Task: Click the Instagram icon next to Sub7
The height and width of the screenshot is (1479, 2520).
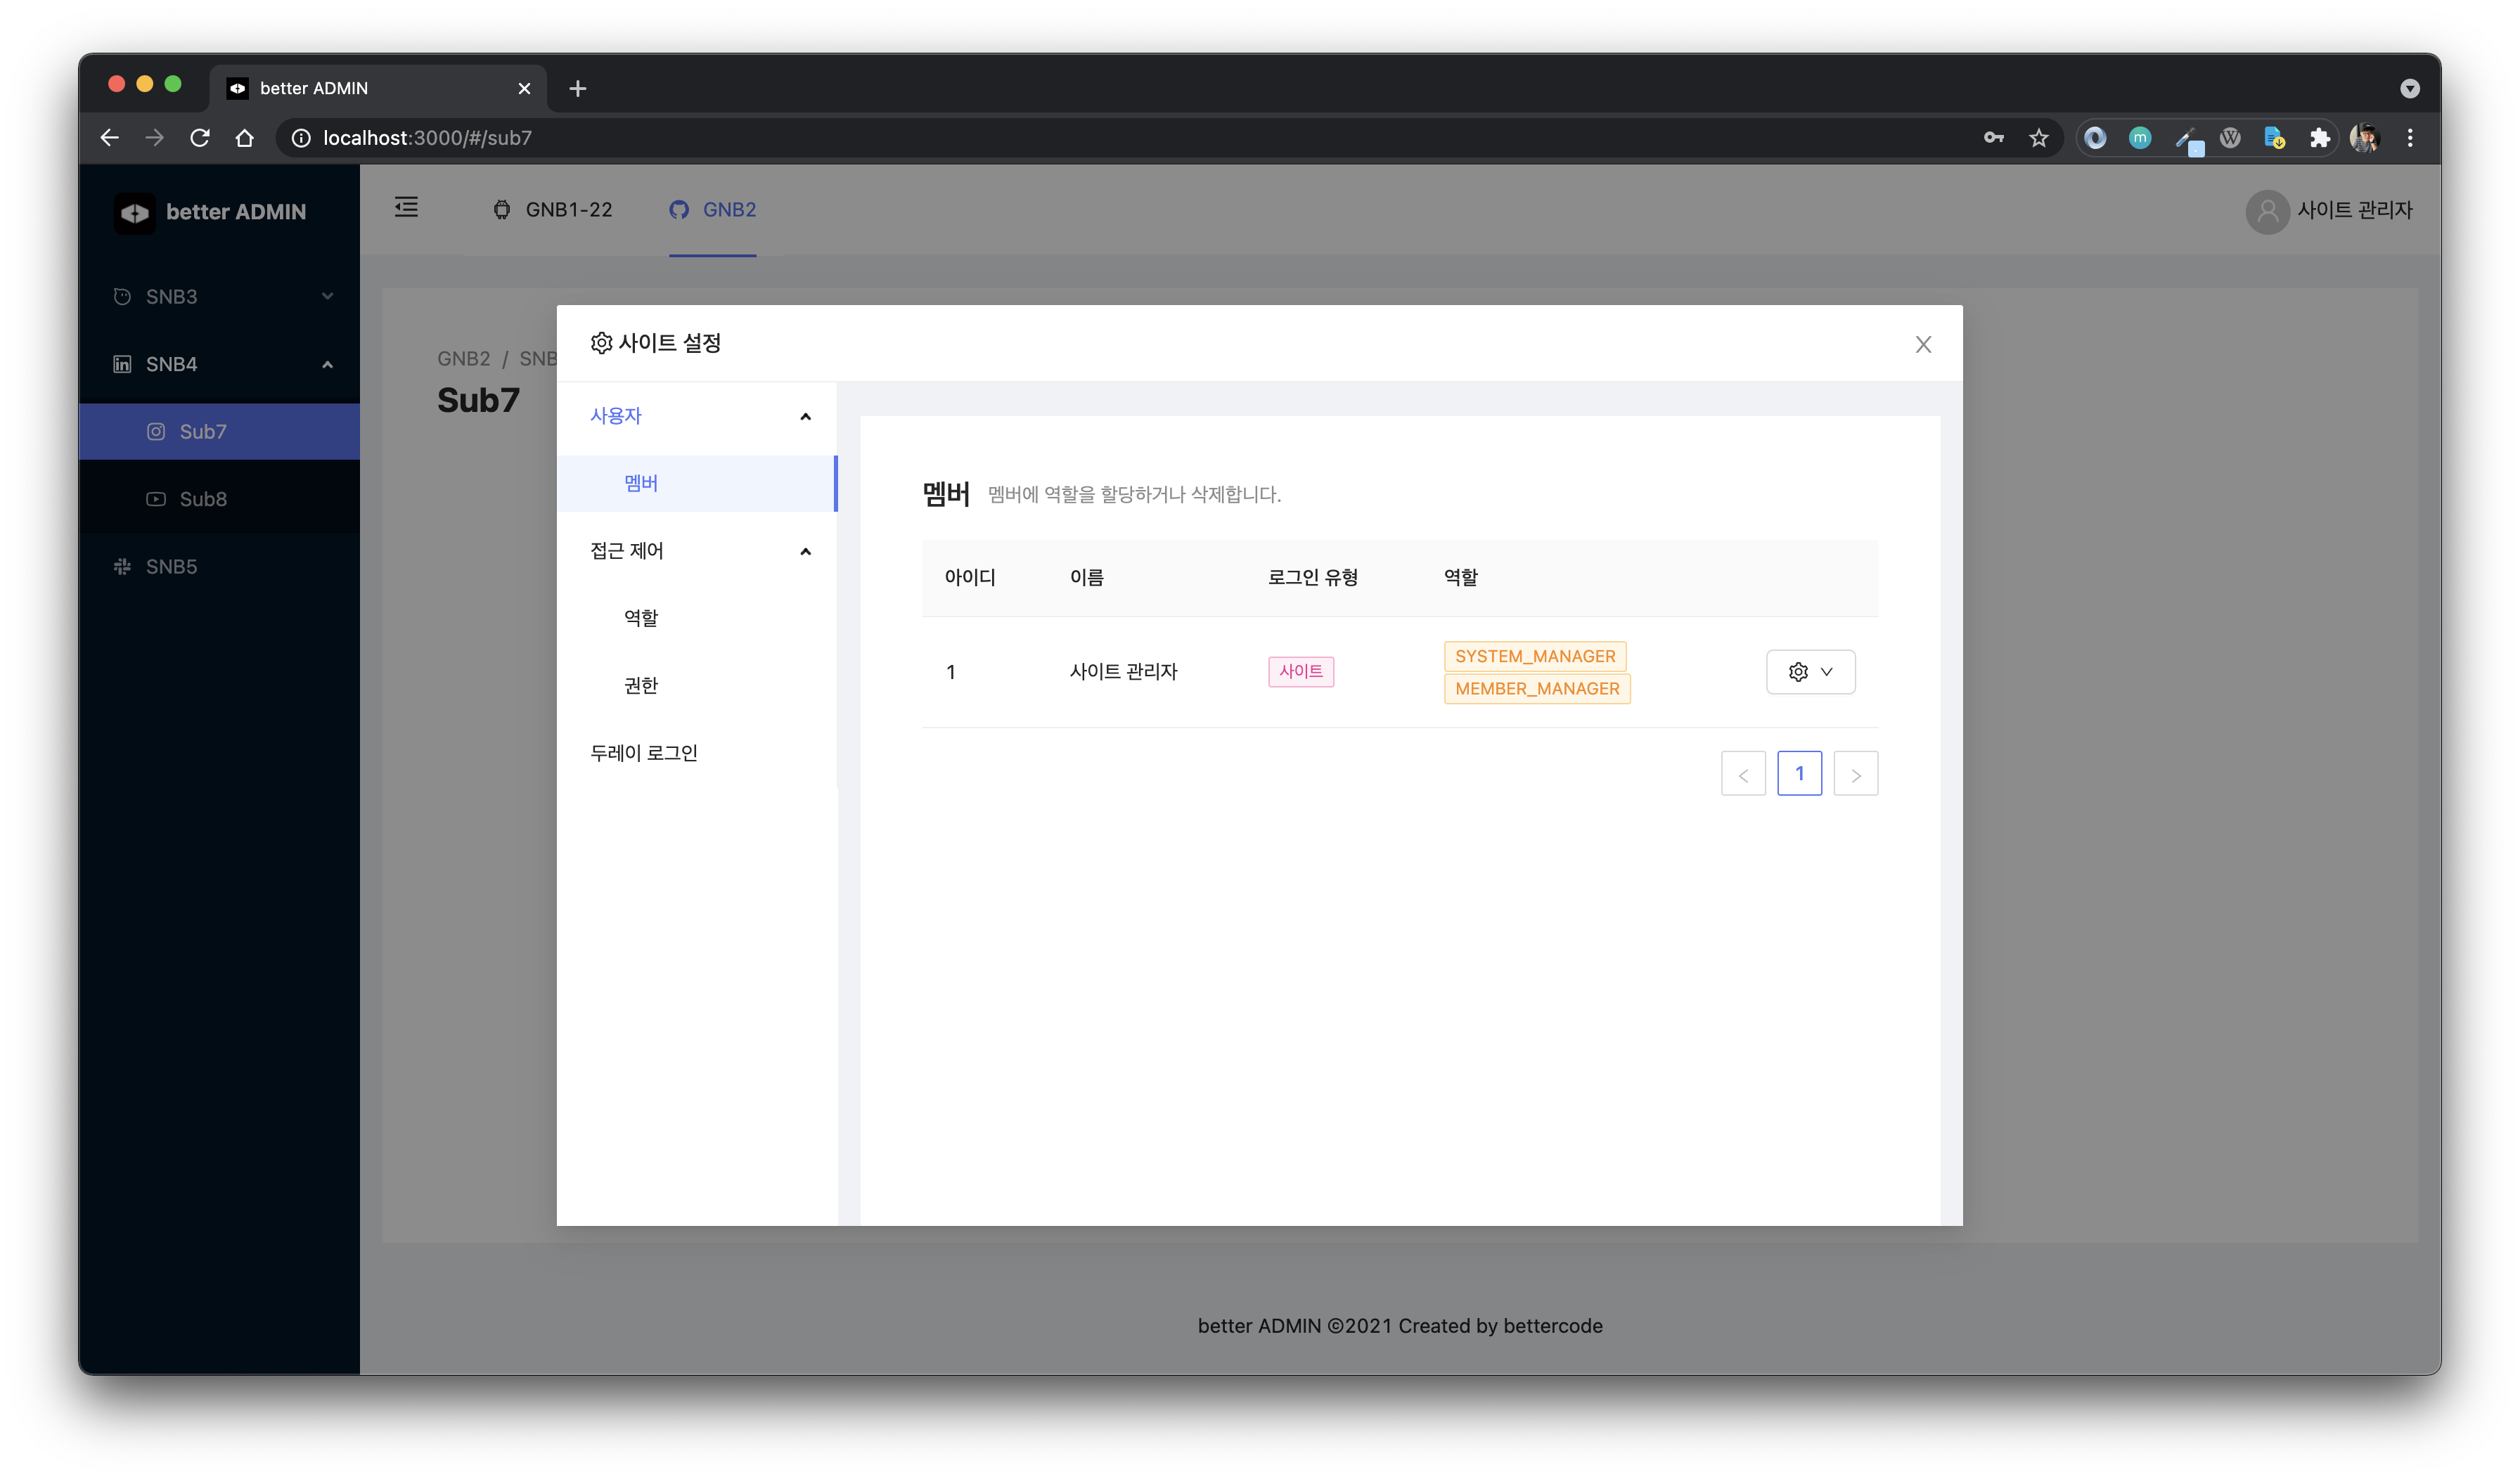Action: pyautogui.click(x=156, y=431)
